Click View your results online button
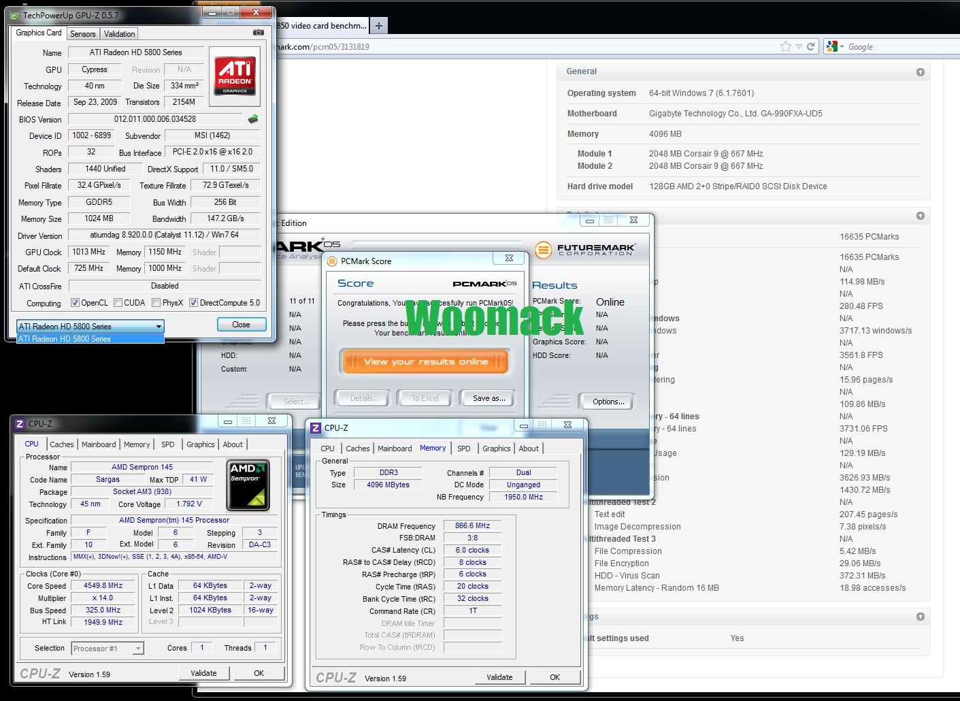 pyautogui.click(x=425, y=361)
